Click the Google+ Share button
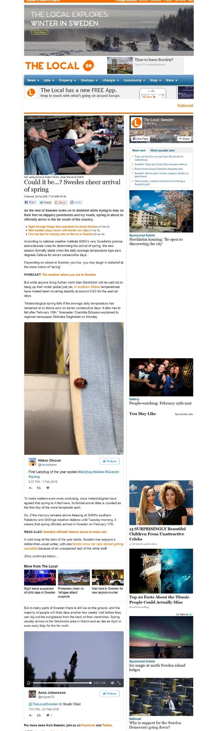This screenshot has width=216, height=731. tap(61, 202)
